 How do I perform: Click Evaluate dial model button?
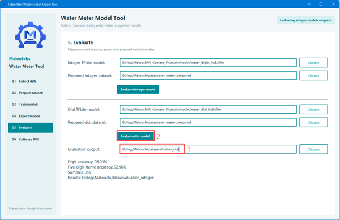135,136
